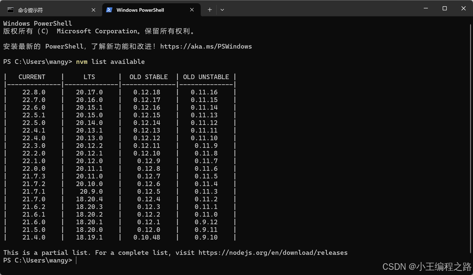Viewport: 473px width, 275px height.
Task: Click old unstable version 0.11.0
Action: pos(206,214)
